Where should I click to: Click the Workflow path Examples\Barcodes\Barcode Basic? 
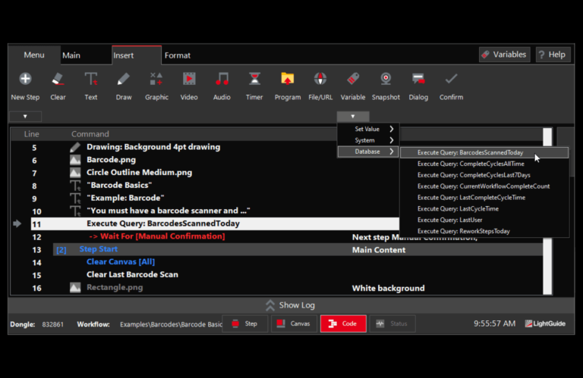pyautogui.click(x=171, y=324)
